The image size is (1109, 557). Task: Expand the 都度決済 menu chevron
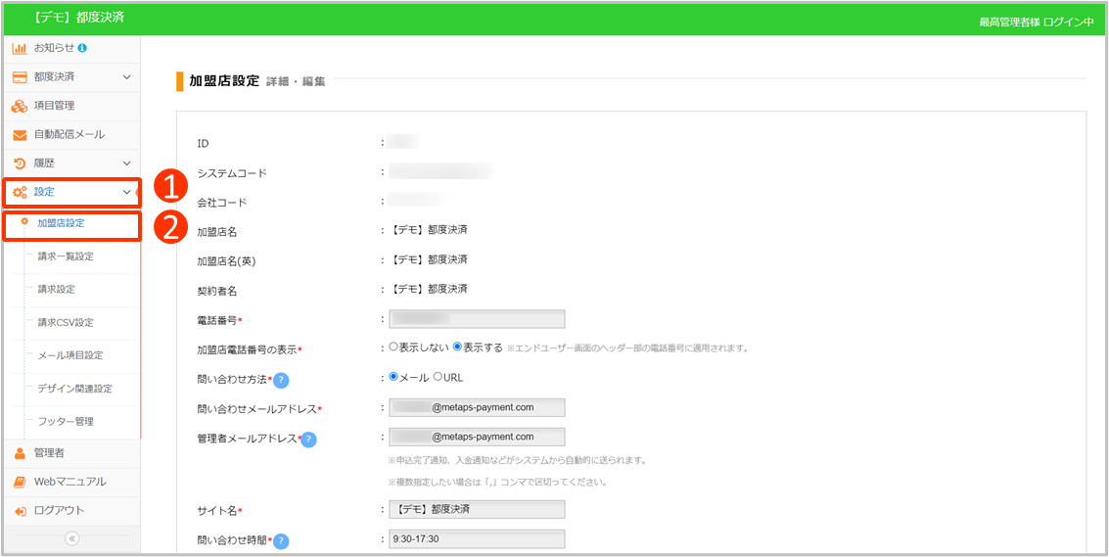tap(126, 76)
